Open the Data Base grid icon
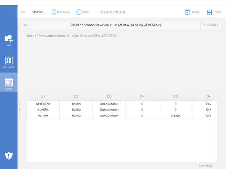The height and width of the screenshot is (169, 226). [8, 61]
